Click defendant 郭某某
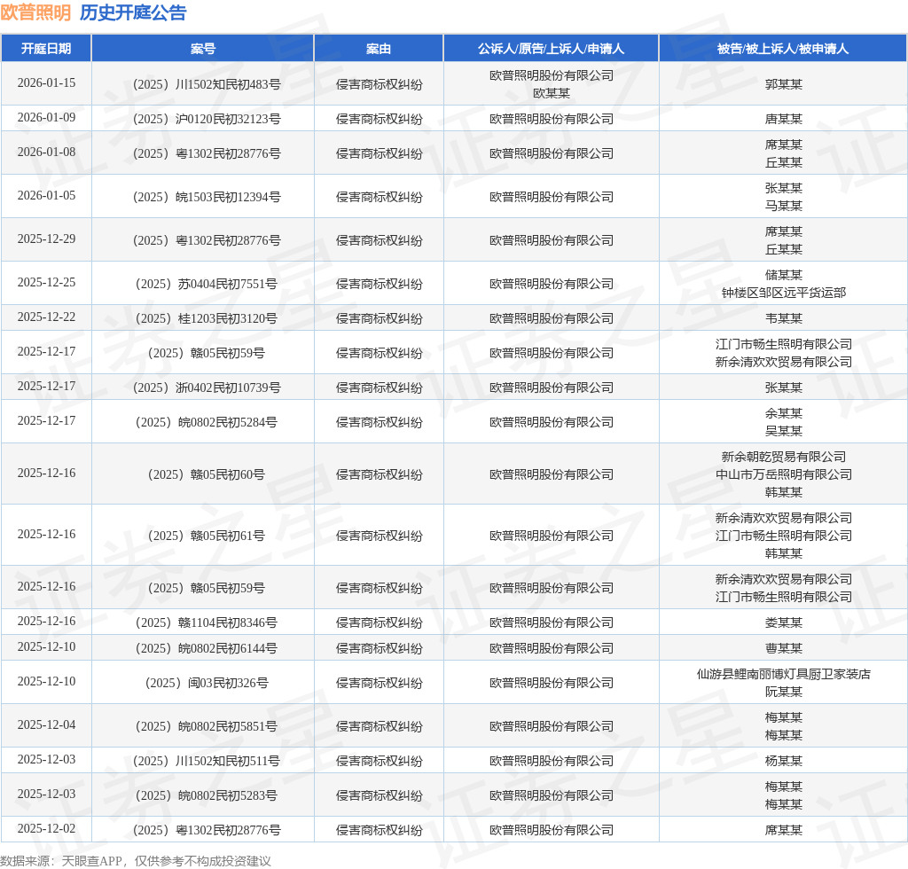This screenshot has height=869, width=908. (784, 84)
